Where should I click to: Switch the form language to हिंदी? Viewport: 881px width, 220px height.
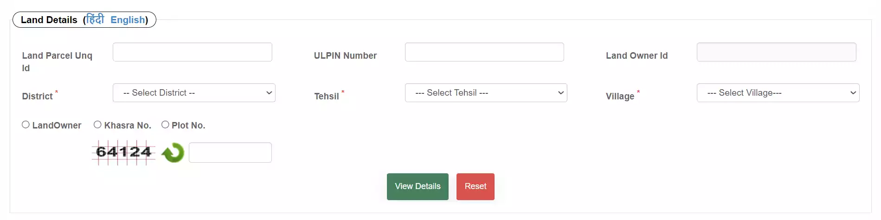click(95, 19)
